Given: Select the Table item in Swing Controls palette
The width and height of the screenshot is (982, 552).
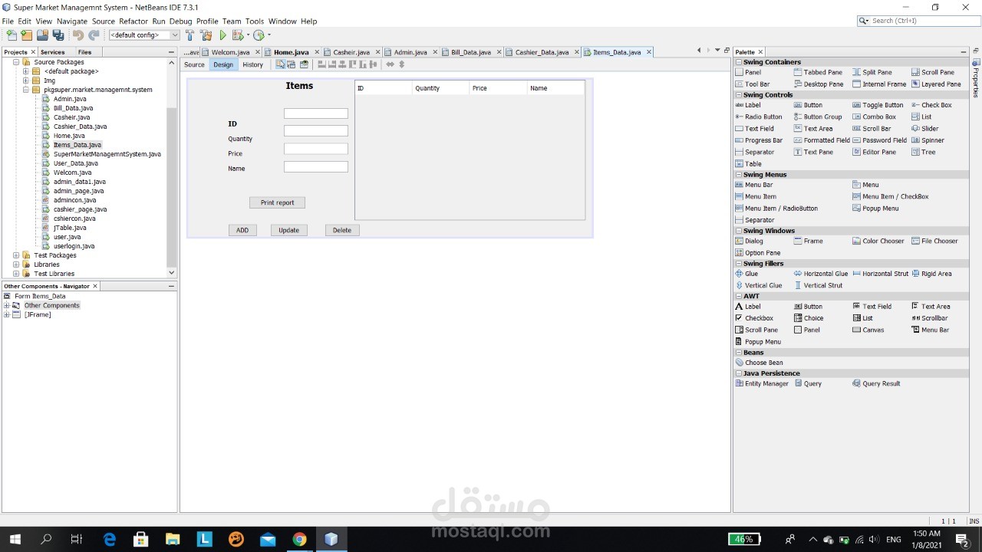Looking at the screenshot, I should tap(750, 164).
